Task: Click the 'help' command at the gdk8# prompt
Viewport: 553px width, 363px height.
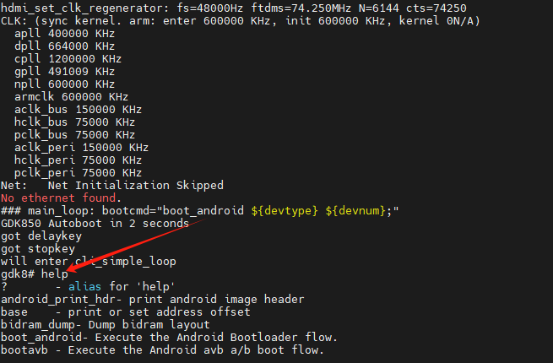Action: [x=55, y=274]
